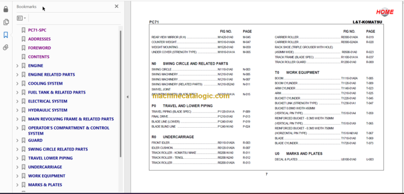Click bookmark icon beside ADDRESSES

pos(24,39)
